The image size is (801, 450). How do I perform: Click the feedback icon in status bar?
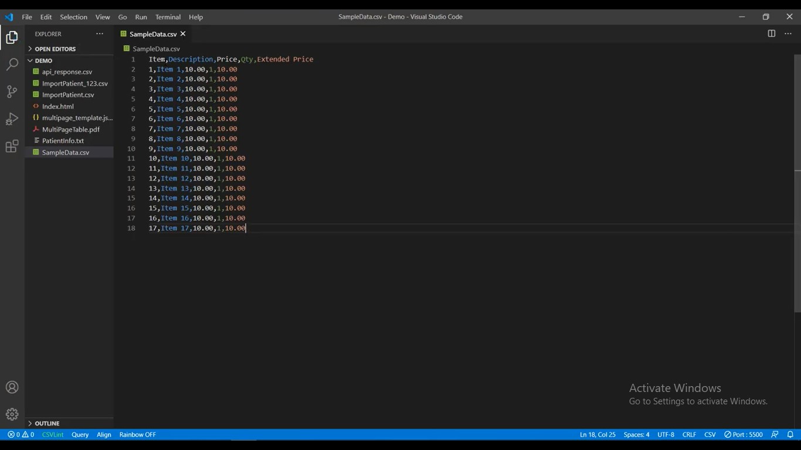[x=775, y=435]
